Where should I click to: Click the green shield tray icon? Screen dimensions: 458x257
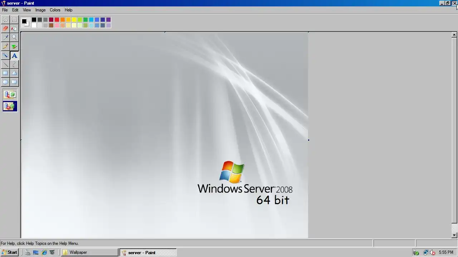click(x=416, y=252)
